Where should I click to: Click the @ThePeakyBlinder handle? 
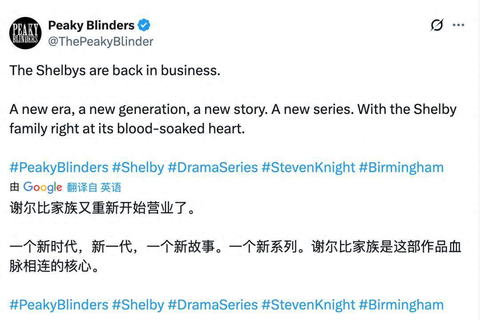coord(100,41)
